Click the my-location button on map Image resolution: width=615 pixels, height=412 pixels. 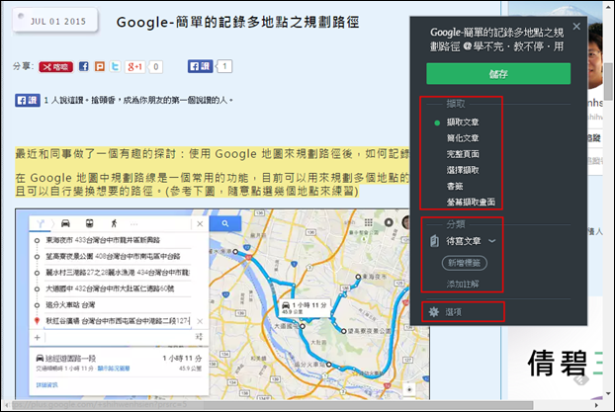coord(409,389)
